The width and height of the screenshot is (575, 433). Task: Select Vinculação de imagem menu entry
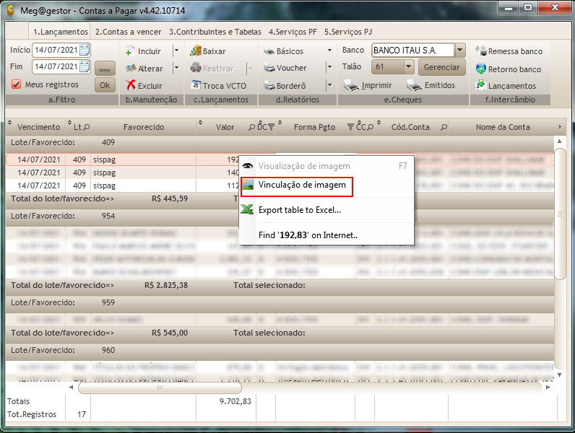(x=303, y=185)
